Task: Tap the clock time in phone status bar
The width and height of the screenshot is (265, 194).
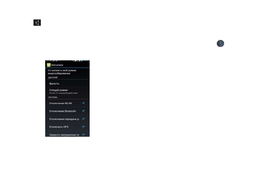Action: pos(86,61)
